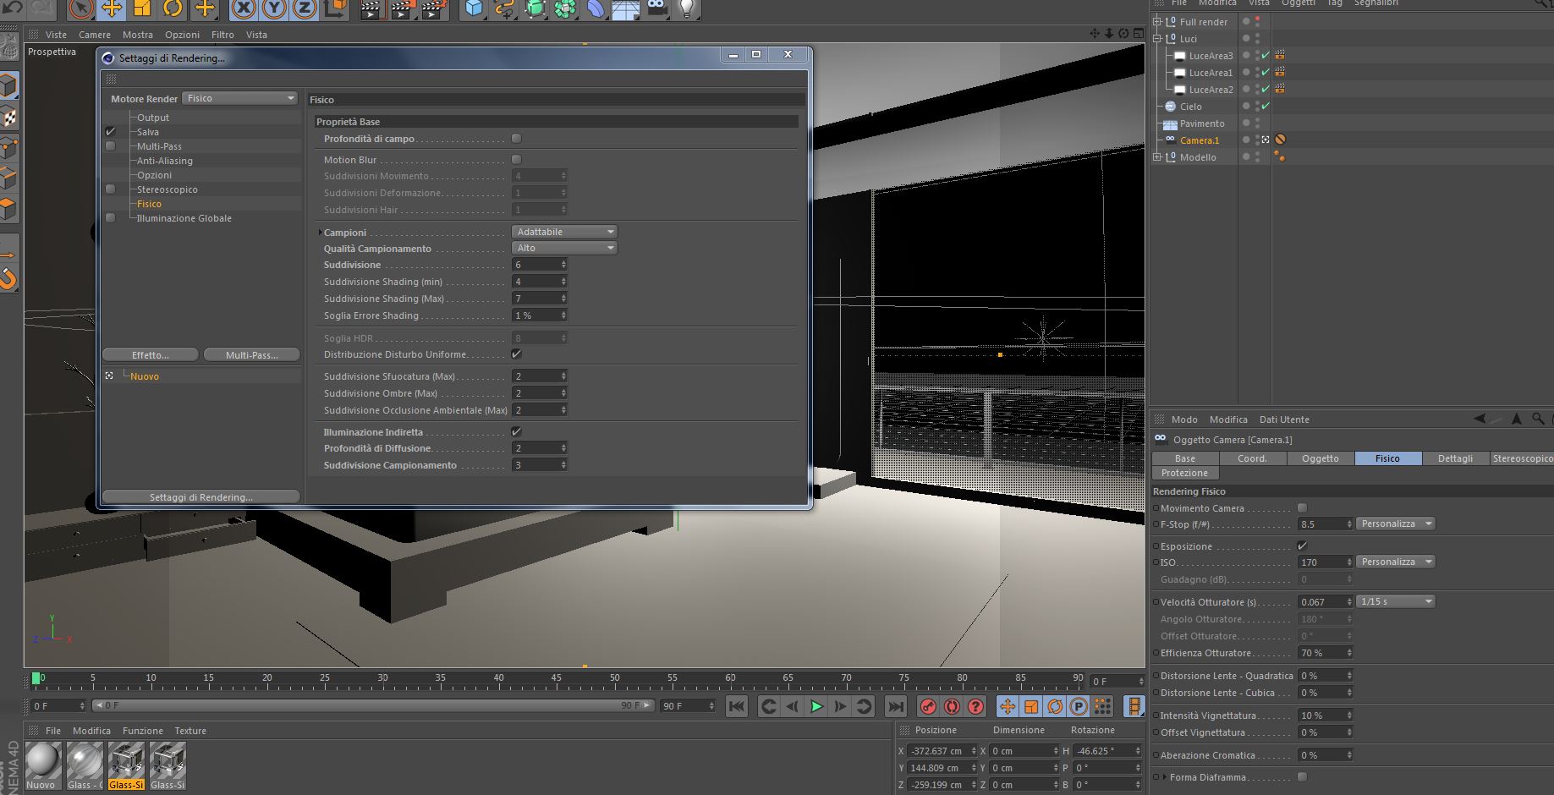Click the Effetto... button
This screenshot has height=795, width=1554.
point(151,354)
